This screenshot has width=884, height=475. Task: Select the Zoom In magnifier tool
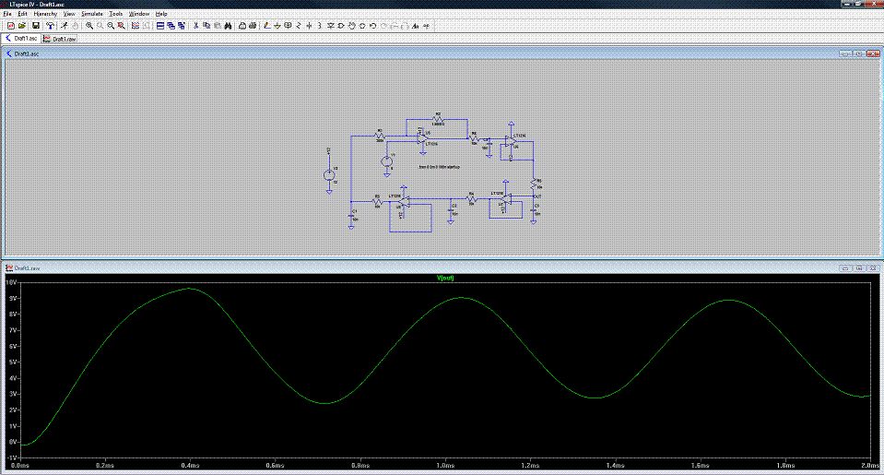(89, 26)
